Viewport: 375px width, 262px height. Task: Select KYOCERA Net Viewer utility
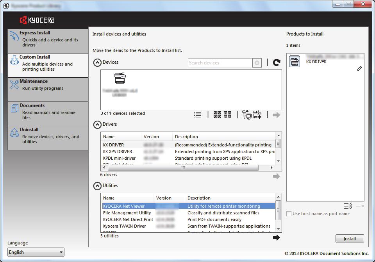click(x=188, y=206)
